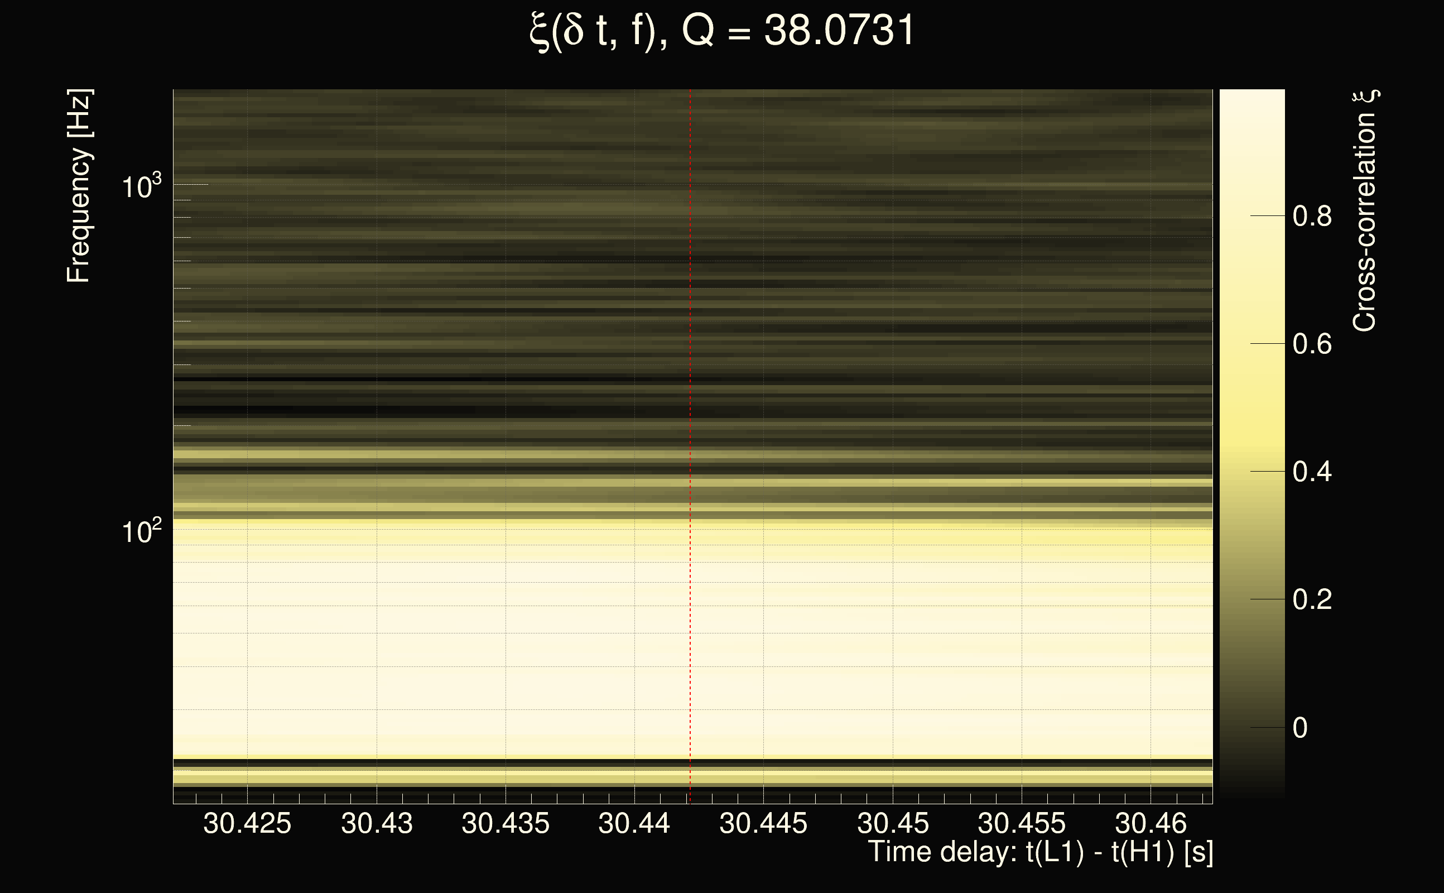Click the 10³ frequency tick label

pos(141,186)
